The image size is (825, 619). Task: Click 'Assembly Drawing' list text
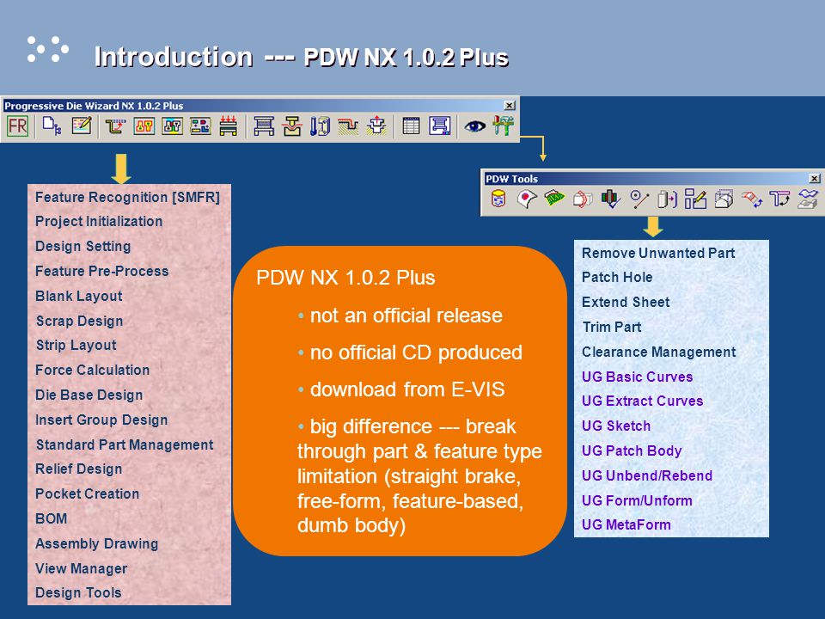(97, 543)
